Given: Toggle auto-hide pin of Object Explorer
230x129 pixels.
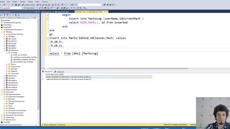Looking at the screenshot, I should point(36,12).
